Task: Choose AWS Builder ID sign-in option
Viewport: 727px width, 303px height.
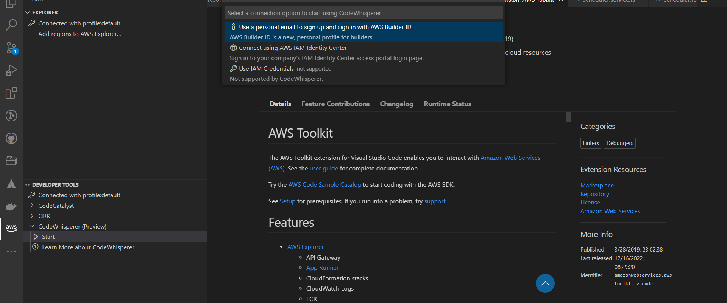Action: pos(363,32)
